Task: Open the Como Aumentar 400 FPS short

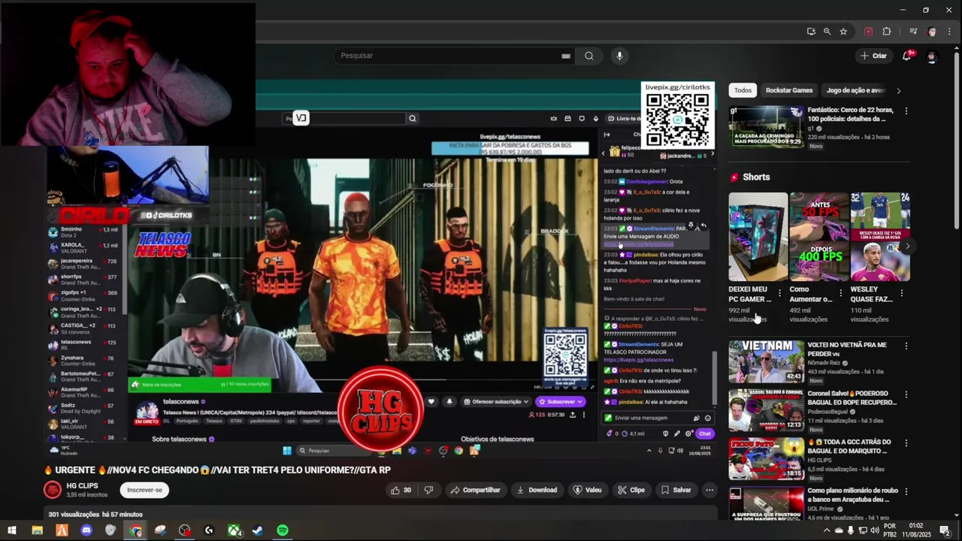Action: [818, 237]
